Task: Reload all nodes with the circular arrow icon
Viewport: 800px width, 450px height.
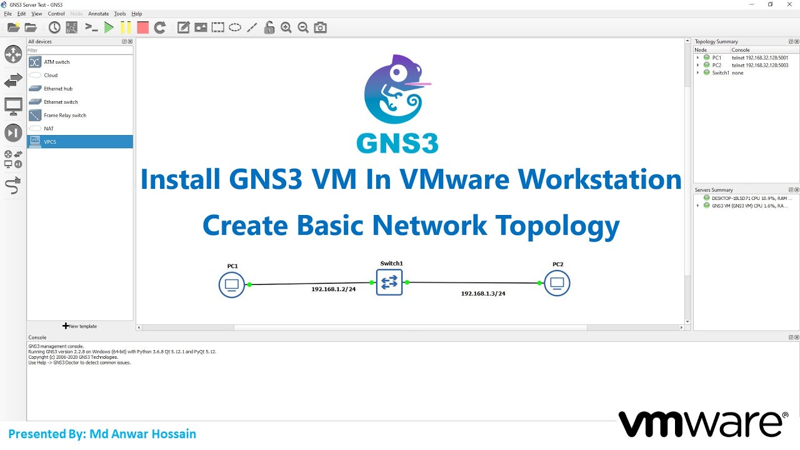Action: 160,27
